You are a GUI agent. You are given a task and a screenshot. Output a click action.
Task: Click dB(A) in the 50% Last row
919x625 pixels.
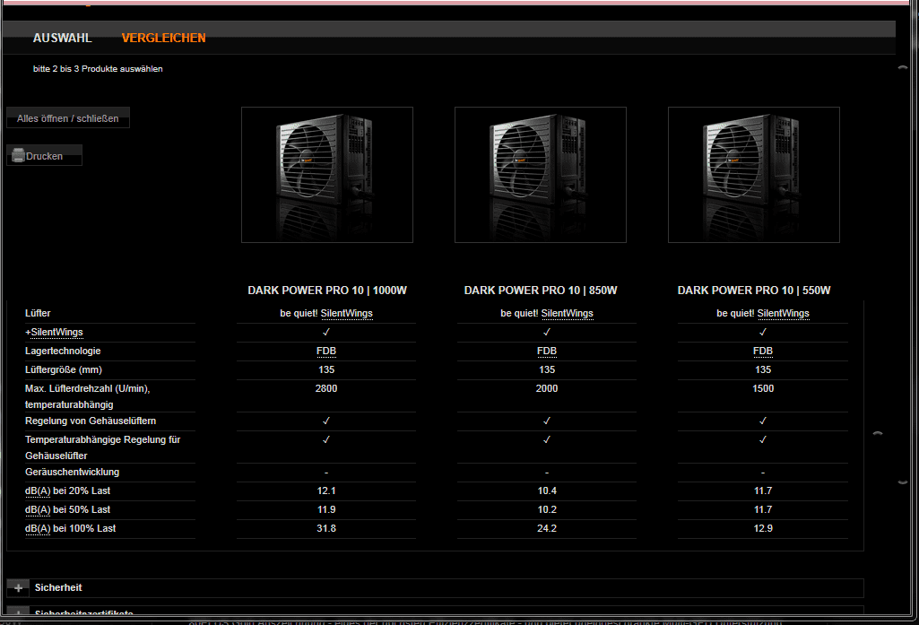click(x=38, y=509)
